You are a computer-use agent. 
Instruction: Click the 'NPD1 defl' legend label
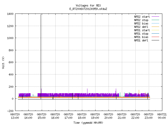pyautogui.click(x=141, y=41)
